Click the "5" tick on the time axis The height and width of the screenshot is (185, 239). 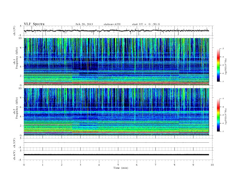118,165
